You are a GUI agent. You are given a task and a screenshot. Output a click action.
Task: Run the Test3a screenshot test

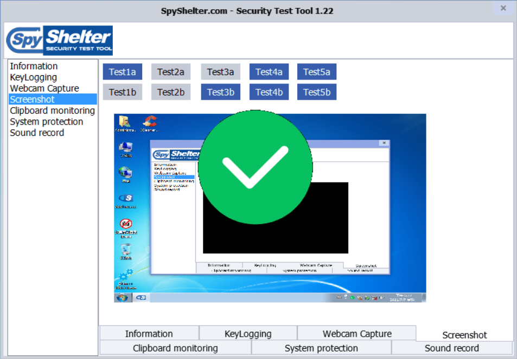tap(221, 71)
